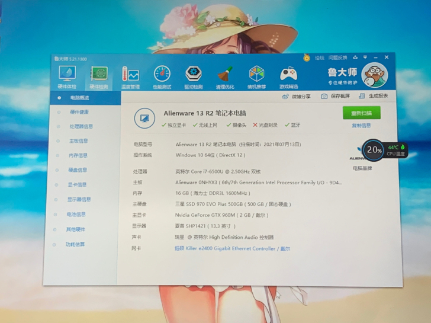Viewport: 431px width, 323px height.
Task: Click the 鲁大师 mascot avatar
Action: (374, 75)
